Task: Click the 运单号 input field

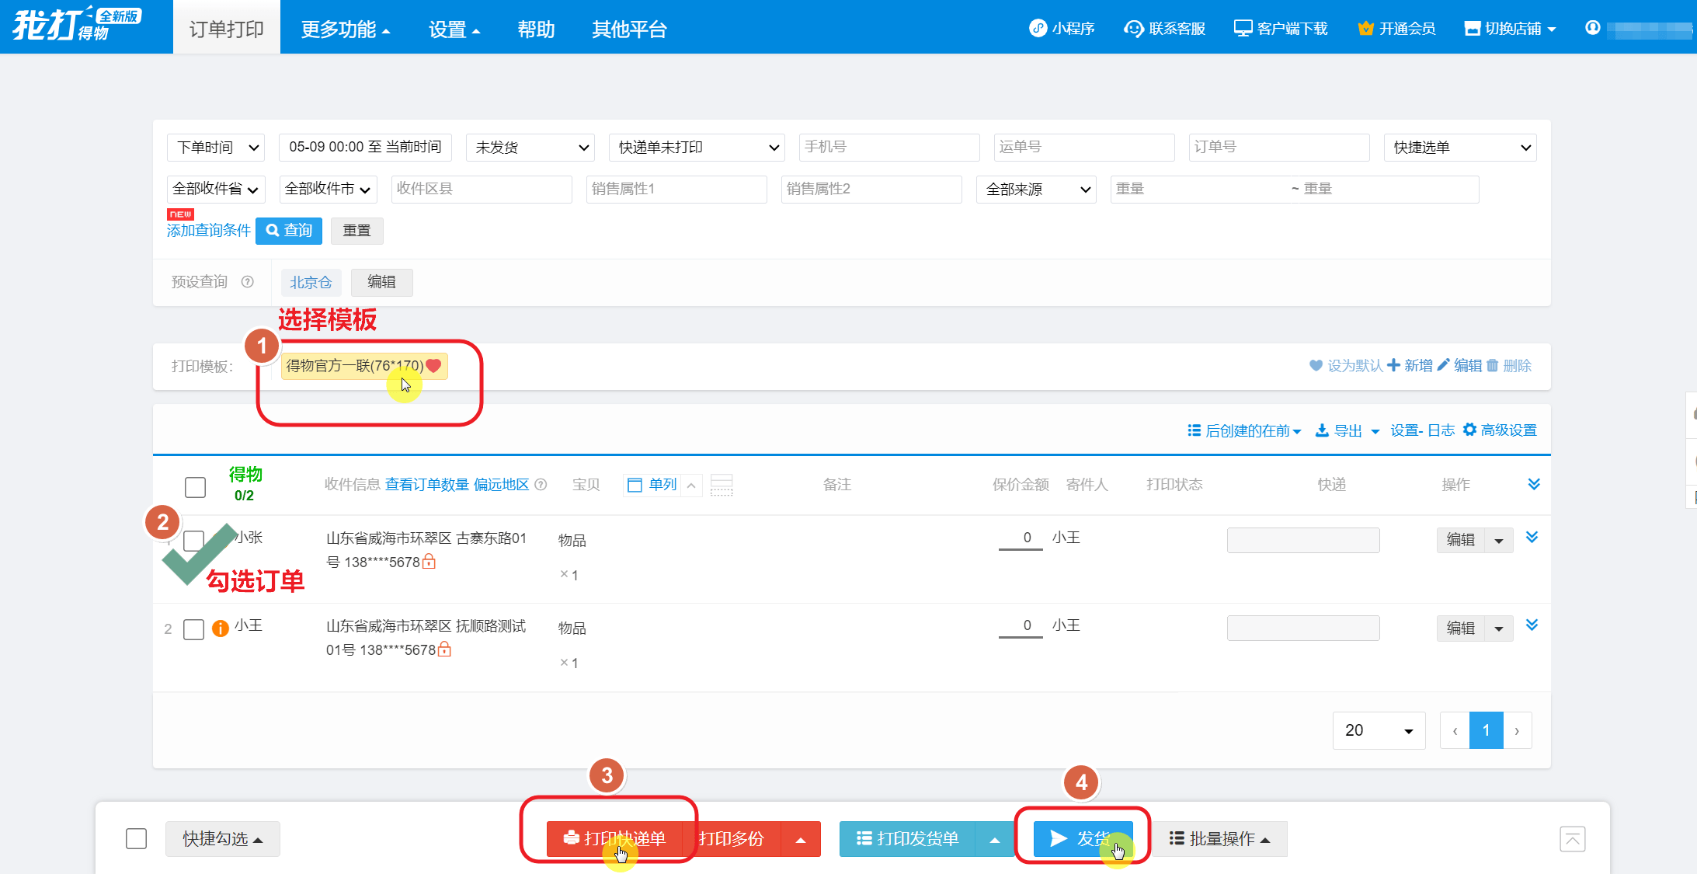Action: coord(1084,148)
